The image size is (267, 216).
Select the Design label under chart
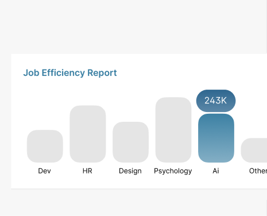pyautogui.click(x=130, y=171)
